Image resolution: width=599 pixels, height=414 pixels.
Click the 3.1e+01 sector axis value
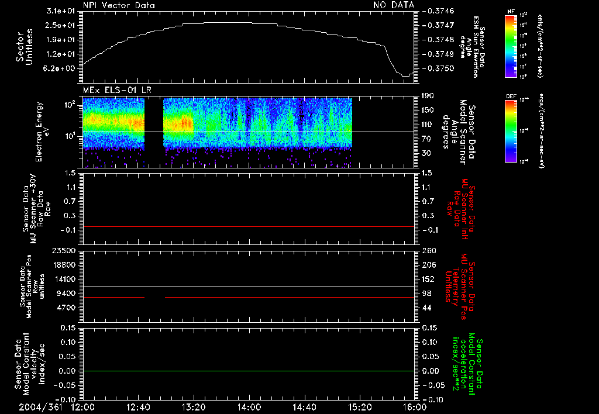60,11
